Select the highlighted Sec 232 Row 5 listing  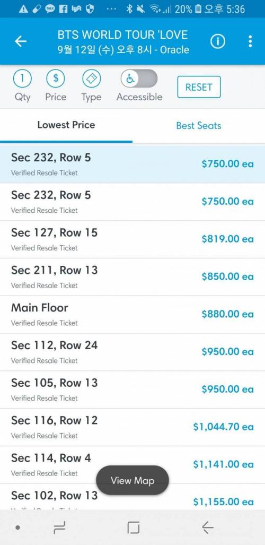tap(132, 164)
